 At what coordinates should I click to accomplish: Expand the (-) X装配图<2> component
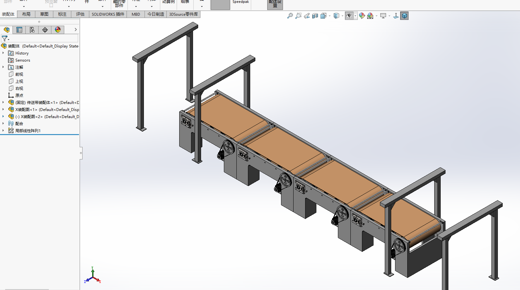tap(3, 117)
